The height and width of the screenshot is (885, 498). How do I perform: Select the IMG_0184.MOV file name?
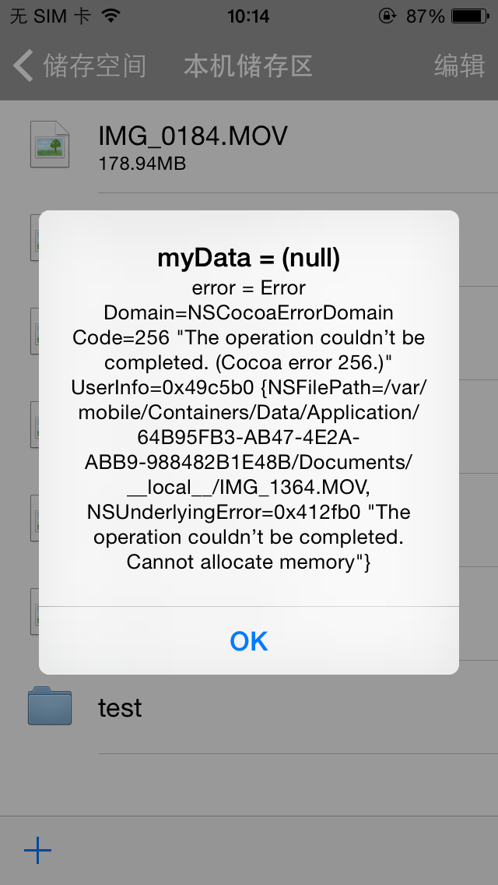point(193,136)
